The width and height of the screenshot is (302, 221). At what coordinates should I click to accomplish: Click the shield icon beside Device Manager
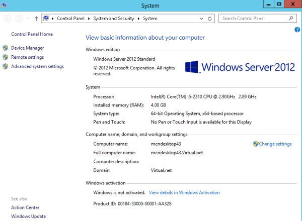pos(6,48)
